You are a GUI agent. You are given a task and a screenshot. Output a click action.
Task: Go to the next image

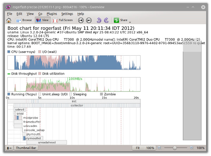click(x=89, y=20)
